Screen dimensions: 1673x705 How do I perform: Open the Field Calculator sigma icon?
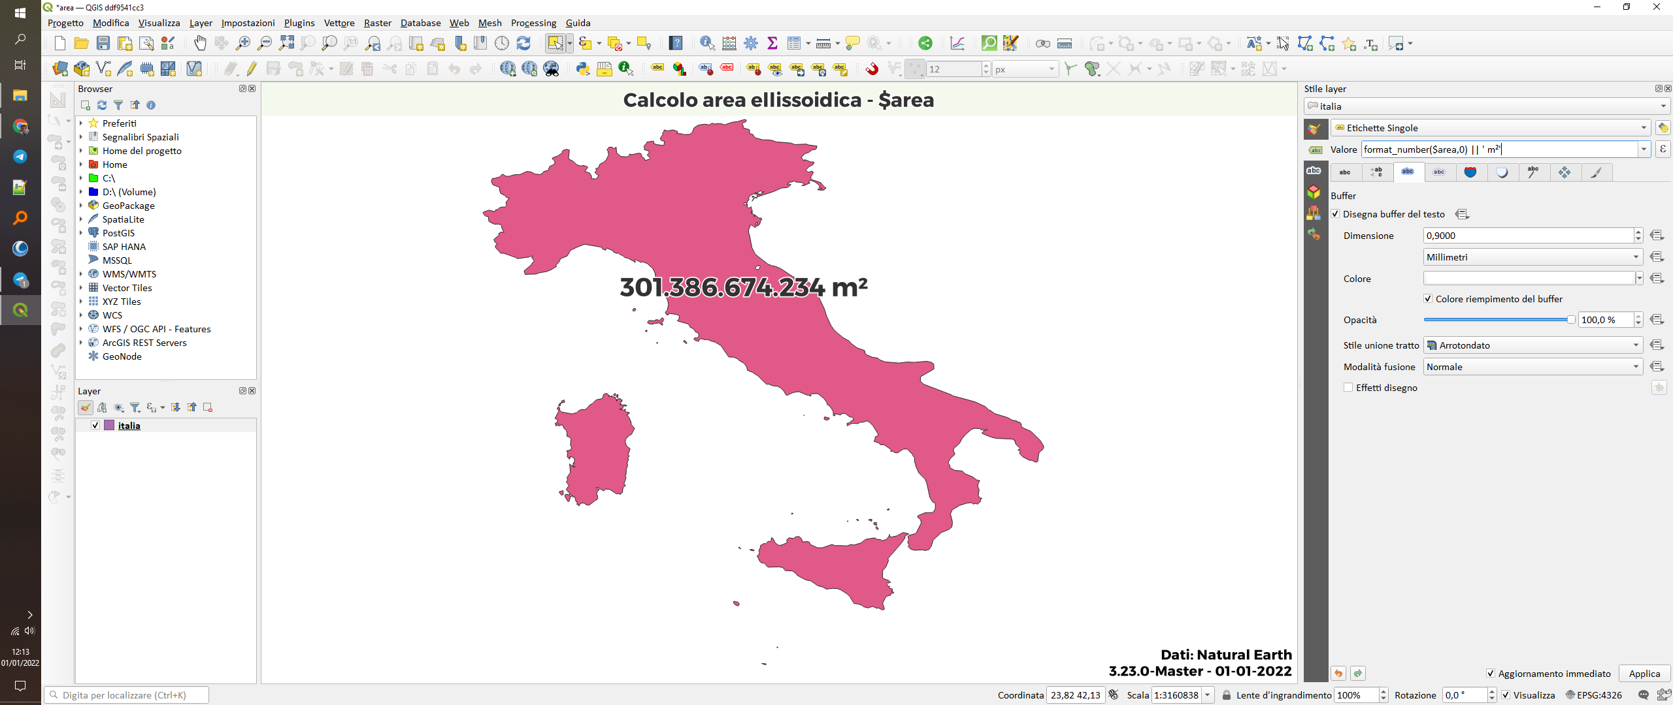tap(772, 44)
